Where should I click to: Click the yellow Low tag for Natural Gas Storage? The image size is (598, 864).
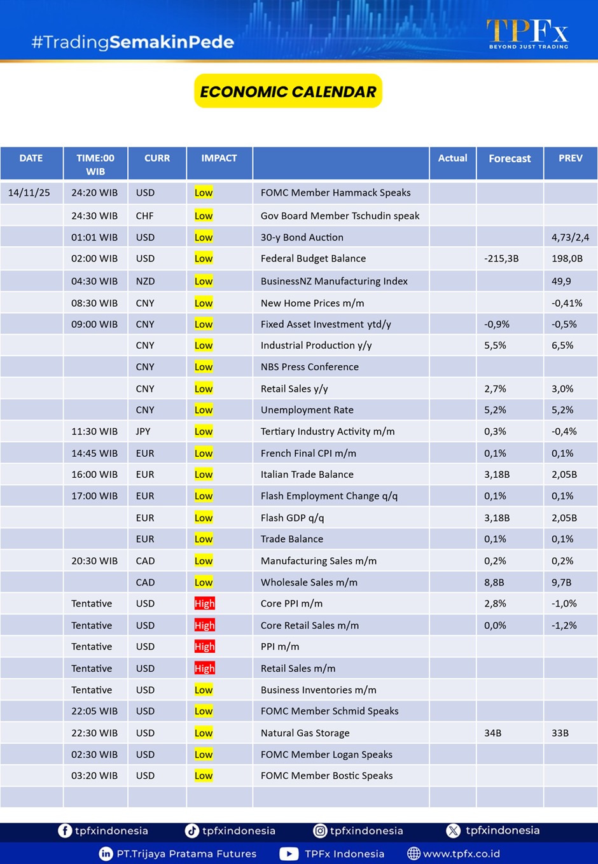[x=204, y=733]
